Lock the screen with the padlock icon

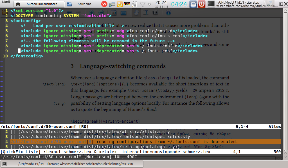click(193, 4)
